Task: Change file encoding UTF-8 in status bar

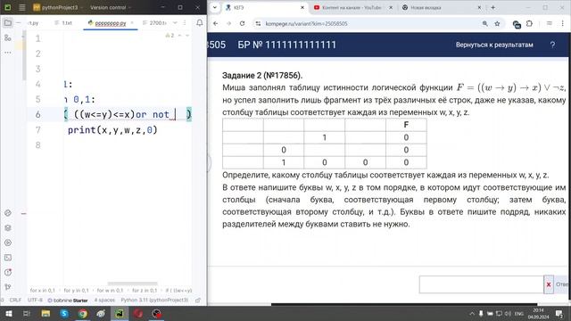Action: tap(36, 300)
